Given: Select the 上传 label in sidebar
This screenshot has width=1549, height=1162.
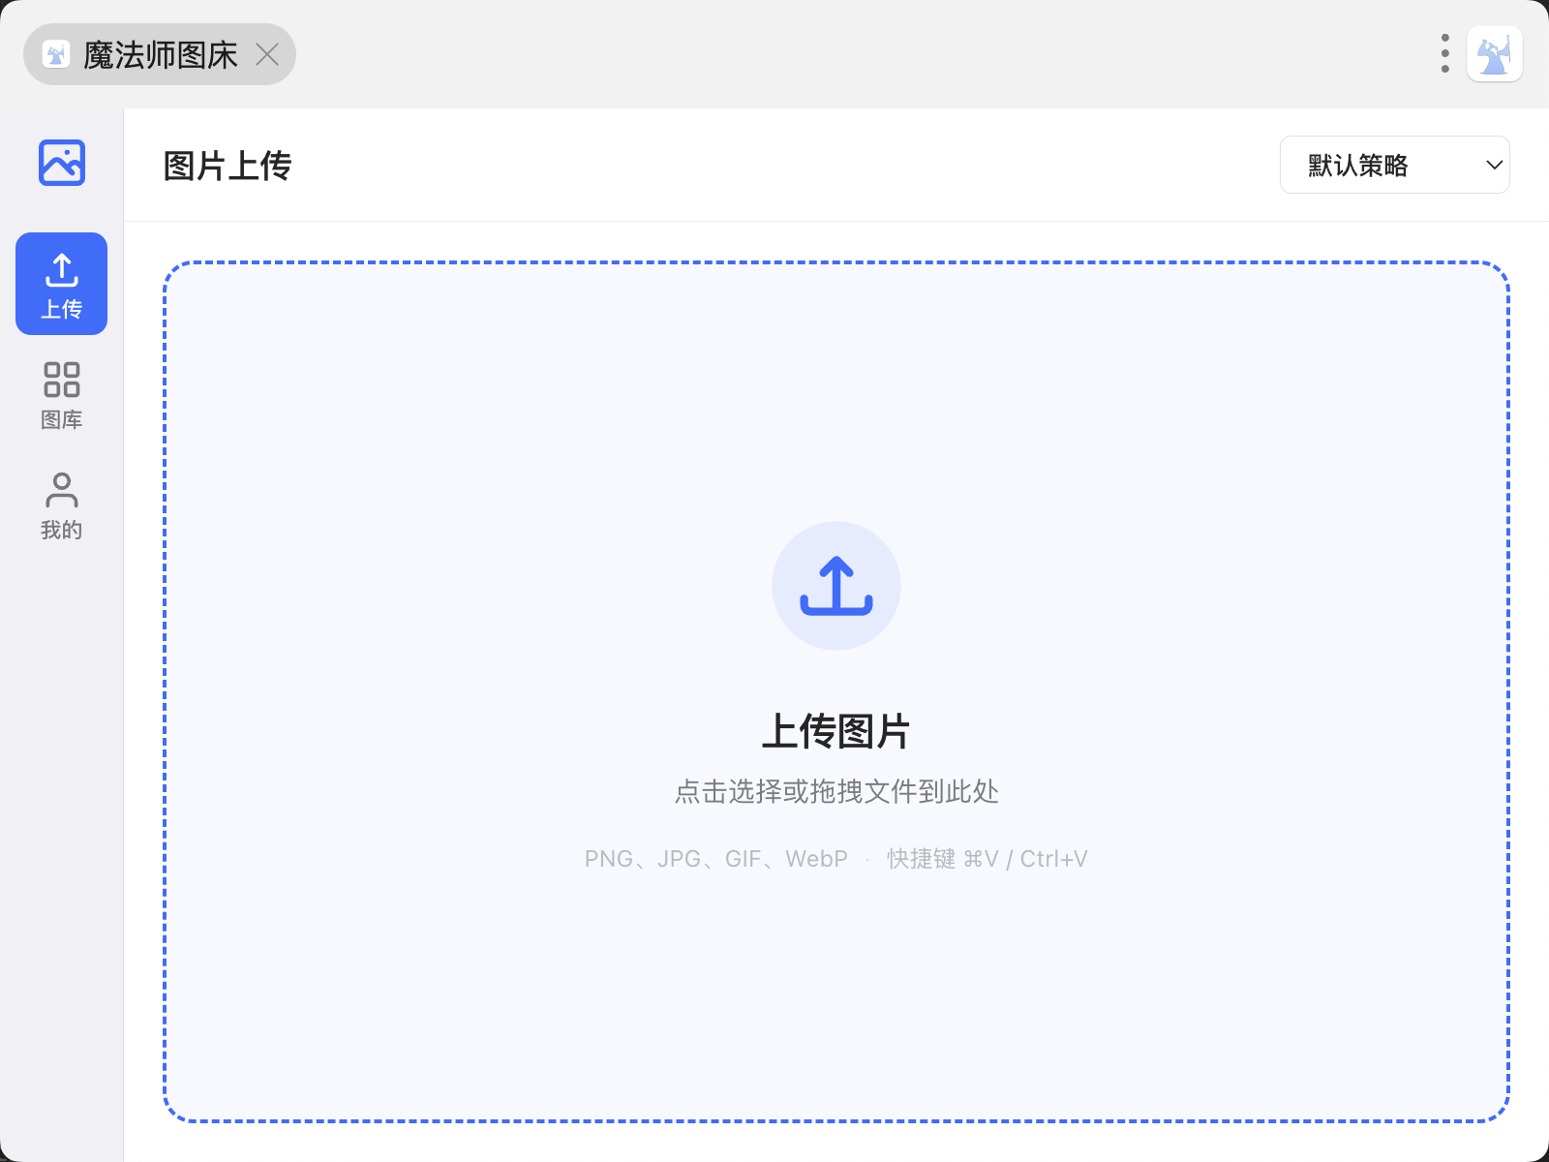Looking at the screenshot, I should (61, 309).
